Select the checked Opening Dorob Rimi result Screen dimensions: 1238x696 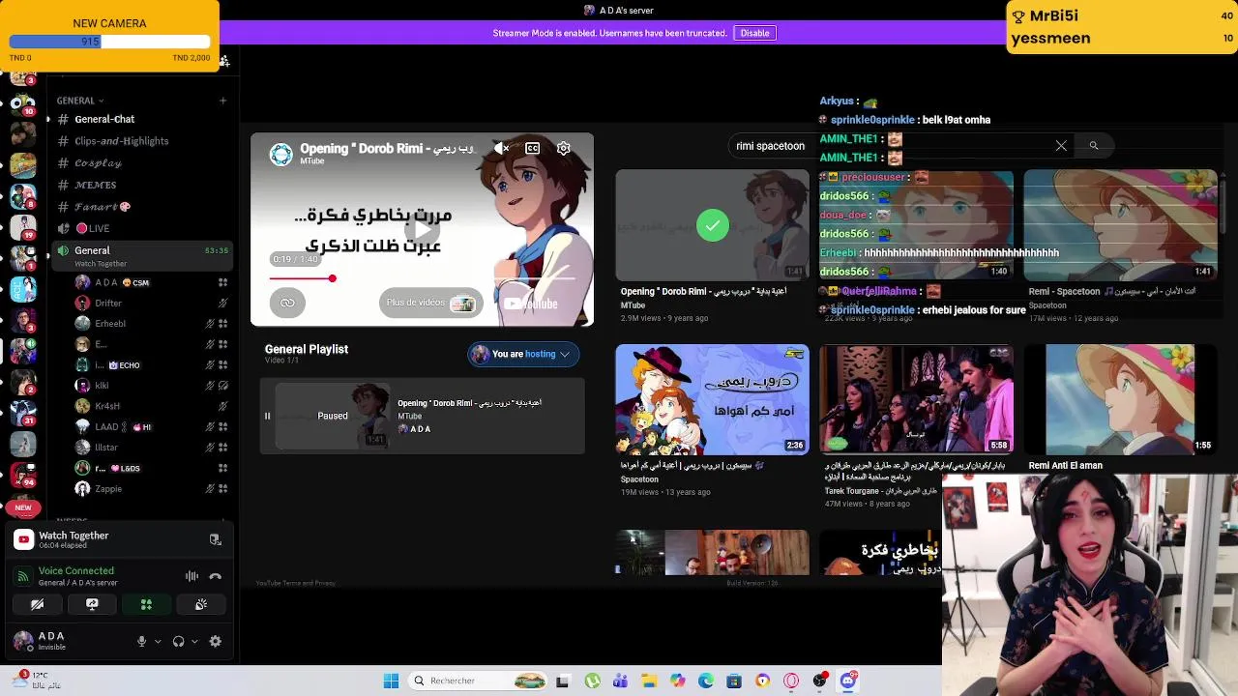[712, 224]
